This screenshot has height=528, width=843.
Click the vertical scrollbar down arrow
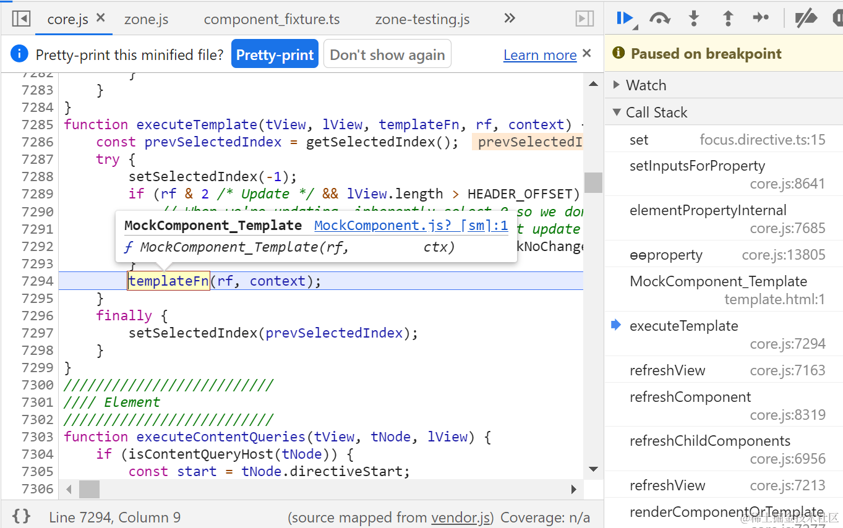coord(593,469)
